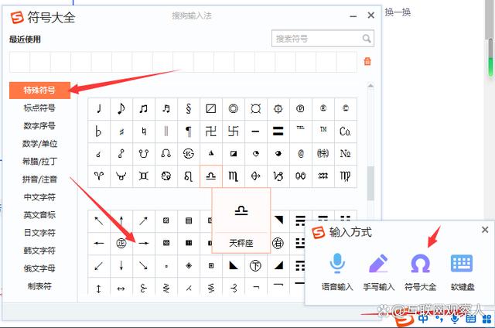Screen dimensions: 495x328
Task: Insert the Libra symbol in the grid
Action: (x=211, y=176)
